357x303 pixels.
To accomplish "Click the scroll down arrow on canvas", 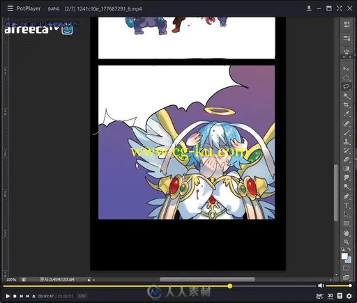I will coord(336,274).
